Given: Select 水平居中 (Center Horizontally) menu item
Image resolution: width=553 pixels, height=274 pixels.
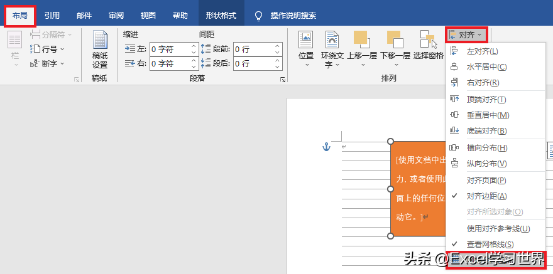Looking at the screenshot, I should (x=486, y=67).
